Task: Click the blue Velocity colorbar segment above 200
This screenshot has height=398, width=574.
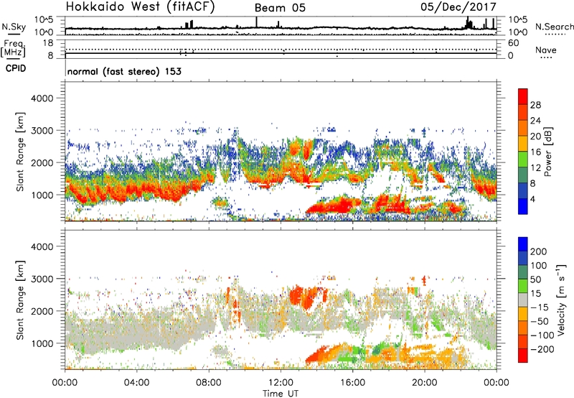Action: click(523, 244)
